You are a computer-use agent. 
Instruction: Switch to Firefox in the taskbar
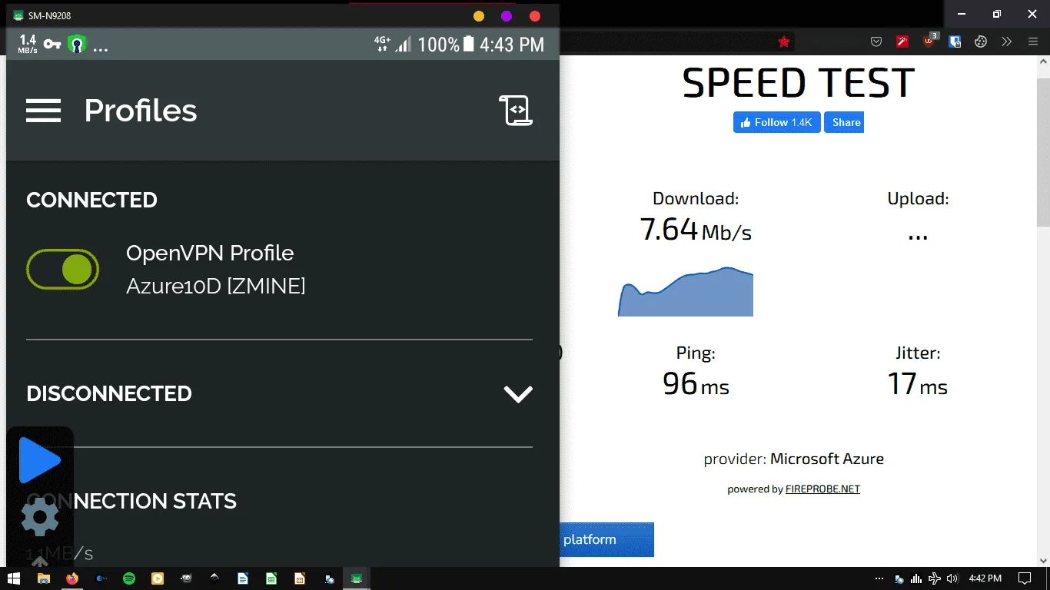[72, 578]
